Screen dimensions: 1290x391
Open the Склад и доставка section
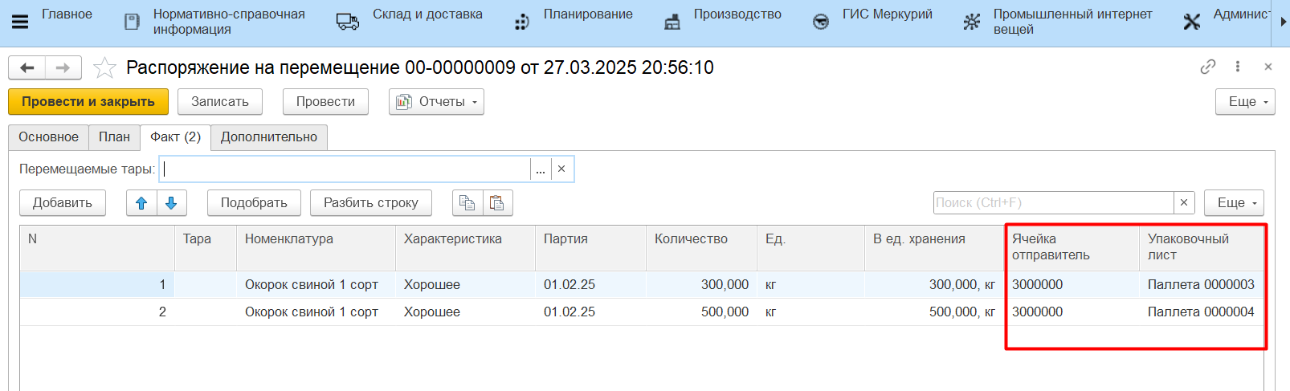(427, 14)
